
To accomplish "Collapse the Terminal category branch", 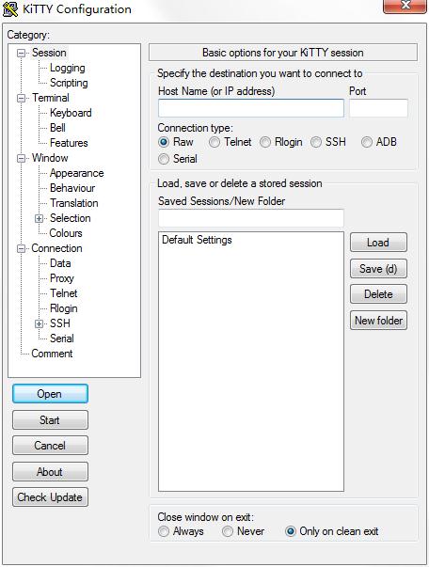I will click(x=22, y=98).
